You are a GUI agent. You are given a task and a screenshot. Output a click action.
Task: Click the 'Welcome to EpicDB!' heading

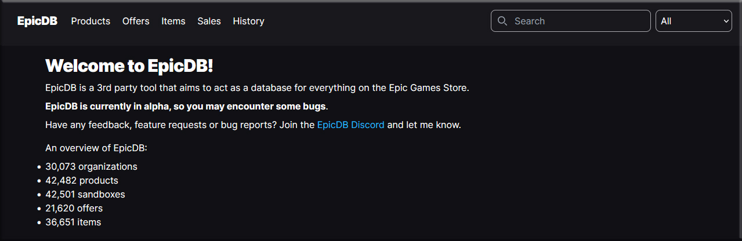pyautogui.click(x=129, y=65)
